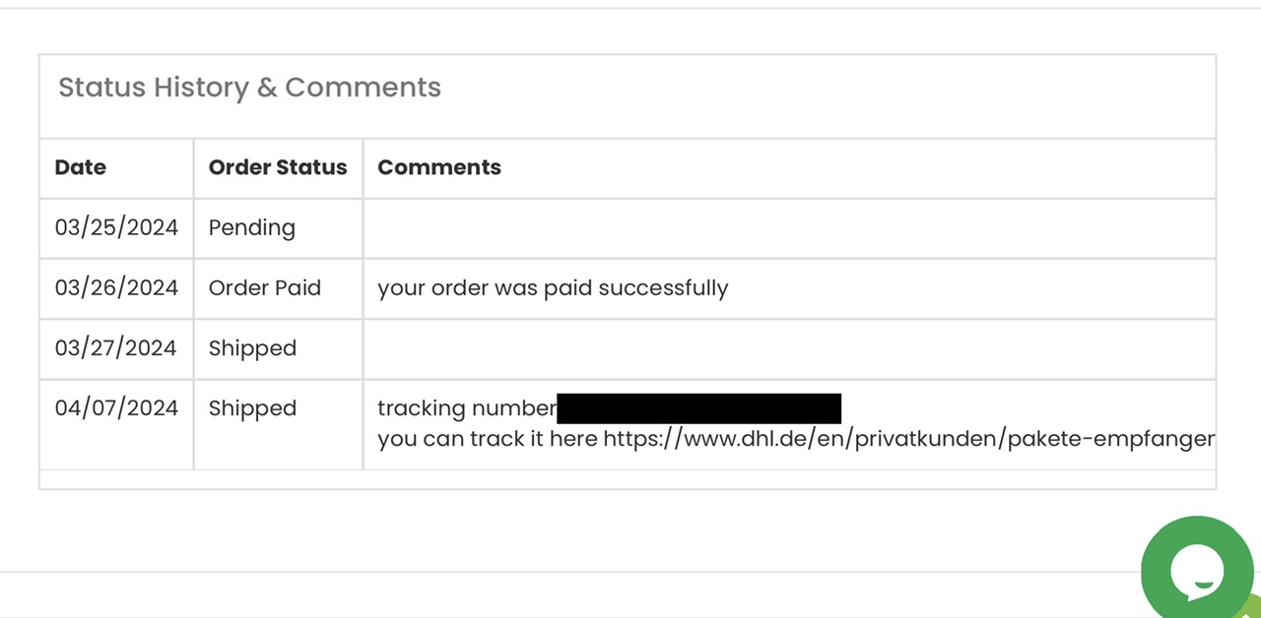The width and height of the screenshot is (1261, 618).
Task: Click the empty comment cell in the Pending row
Action: point(788,228)
